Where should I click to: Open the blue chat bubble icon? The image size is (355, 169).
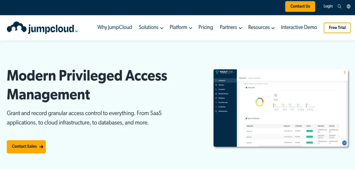344,143
